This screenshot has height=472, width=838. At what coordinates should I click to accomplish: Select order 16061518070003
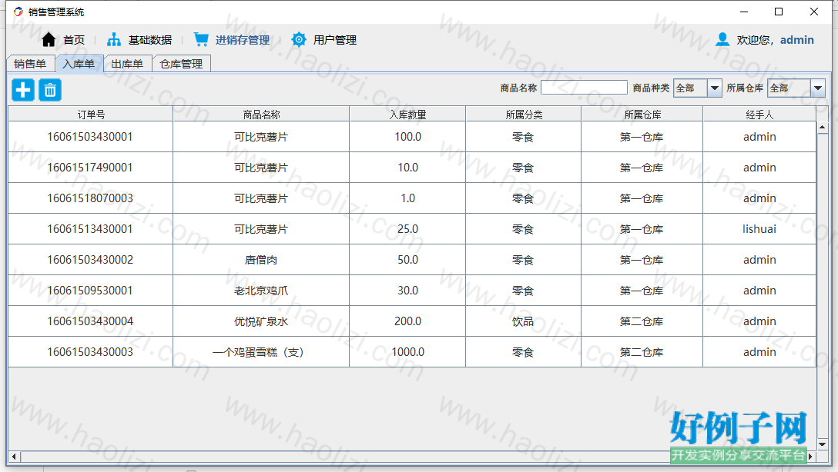pos(90,198)
